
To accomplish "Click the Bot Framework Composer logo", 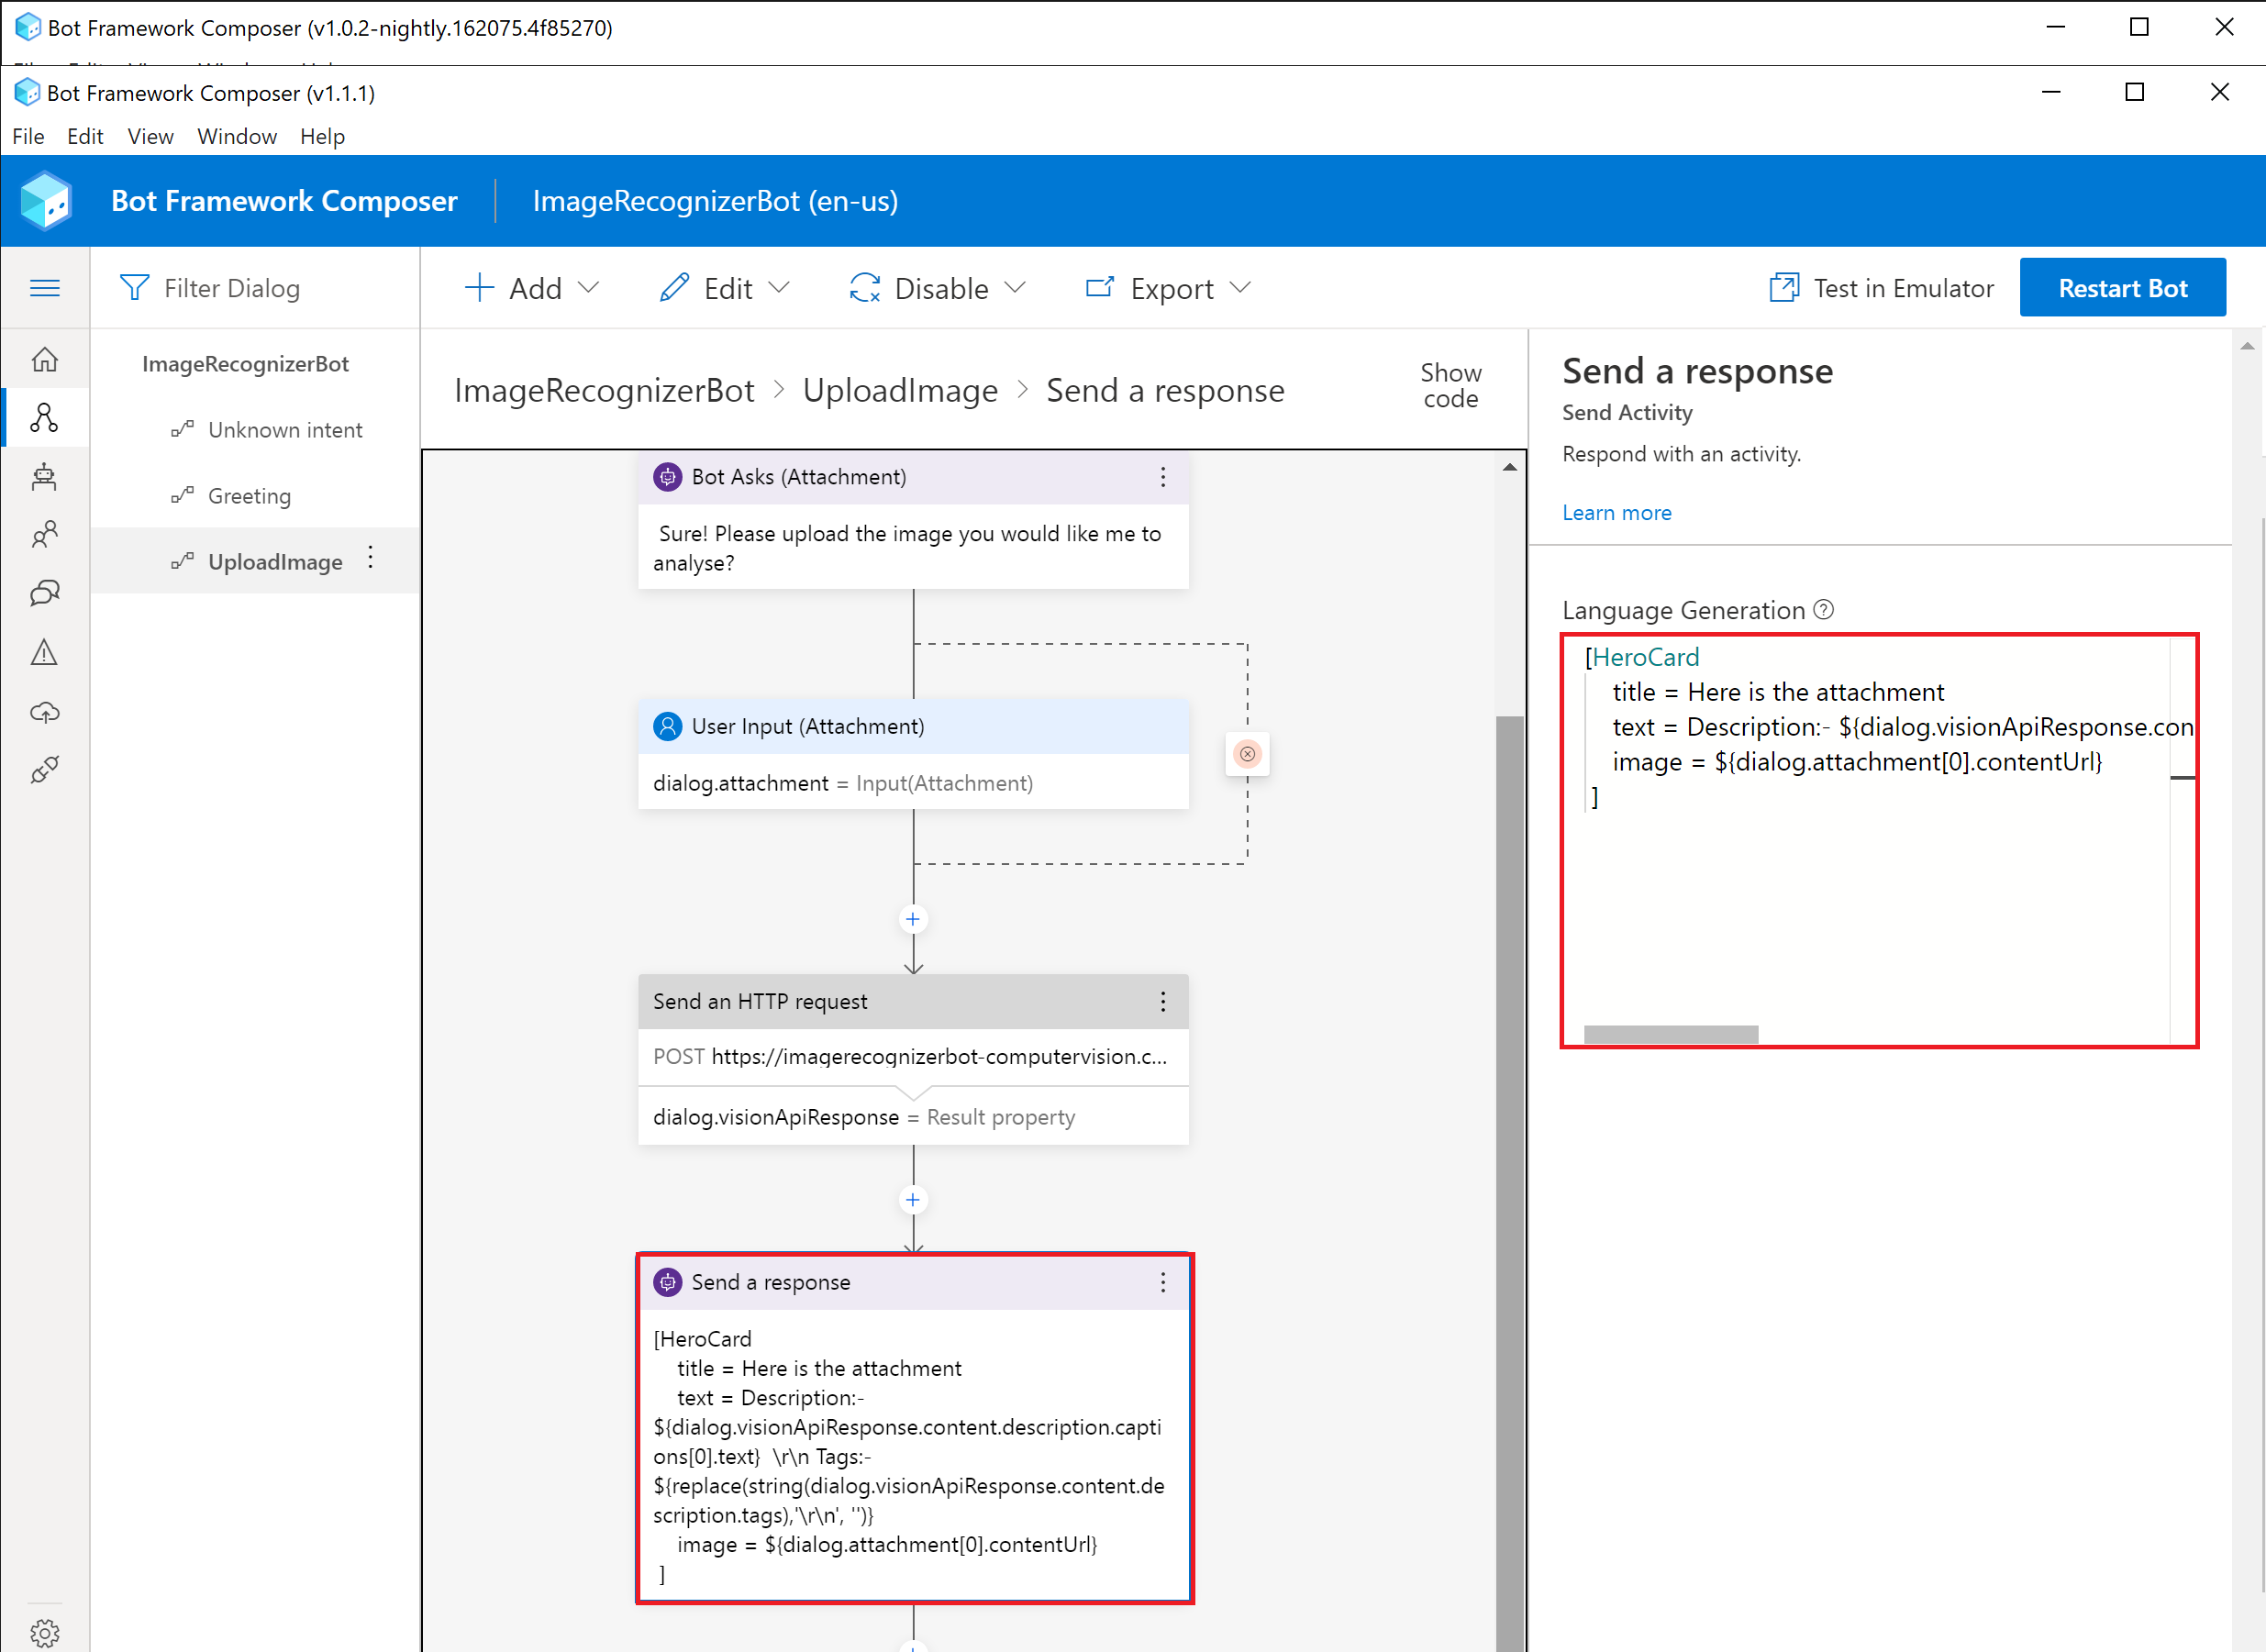I will pyautogui.click(x=46, y=201).
